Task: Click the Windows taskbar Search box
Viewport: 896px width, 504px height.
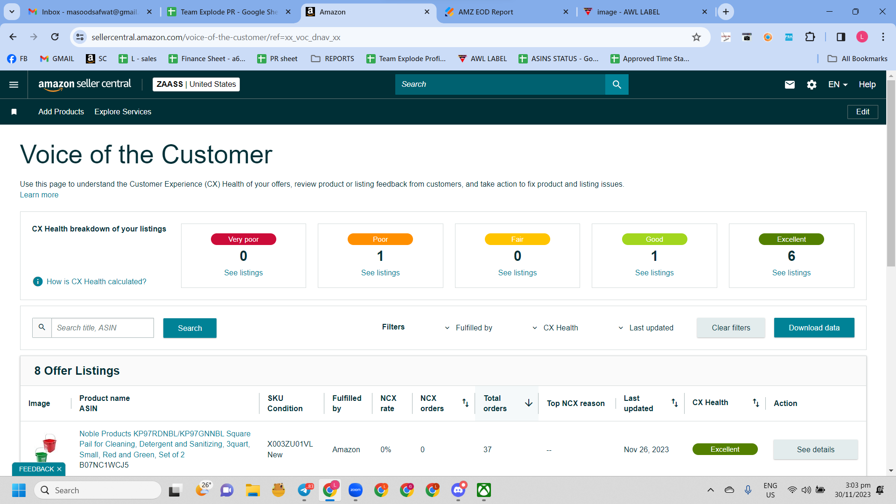Action: click(x=98, y=490)
